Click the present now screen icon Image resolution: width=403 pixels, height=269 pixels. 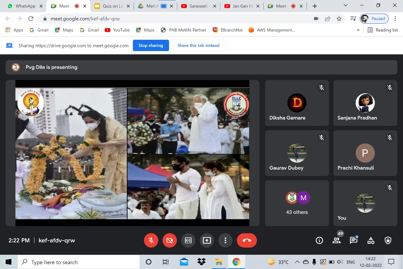[207, 241]
